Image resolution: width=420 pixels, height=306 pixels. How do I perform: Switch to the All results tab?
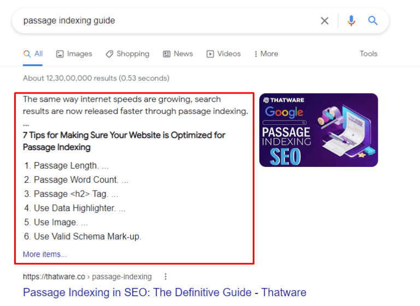tap(33, 54)
